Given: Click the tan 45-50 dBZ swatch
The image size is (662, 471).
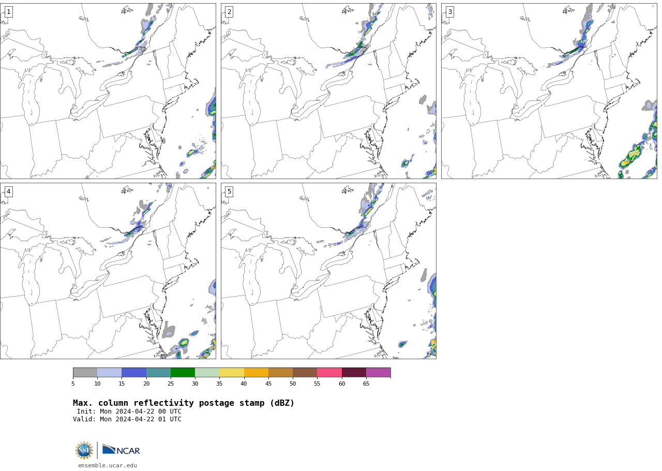Looking at the screenshot, I should click(280, 373).
